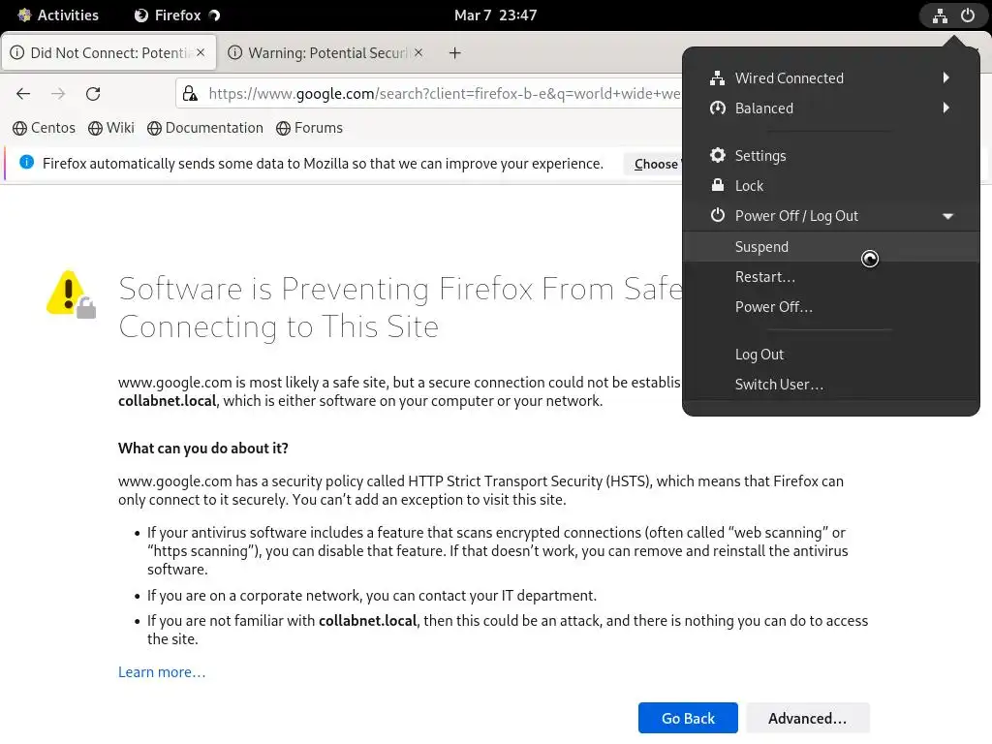Go back using the browser back arrow

click(x=23, y=94)
